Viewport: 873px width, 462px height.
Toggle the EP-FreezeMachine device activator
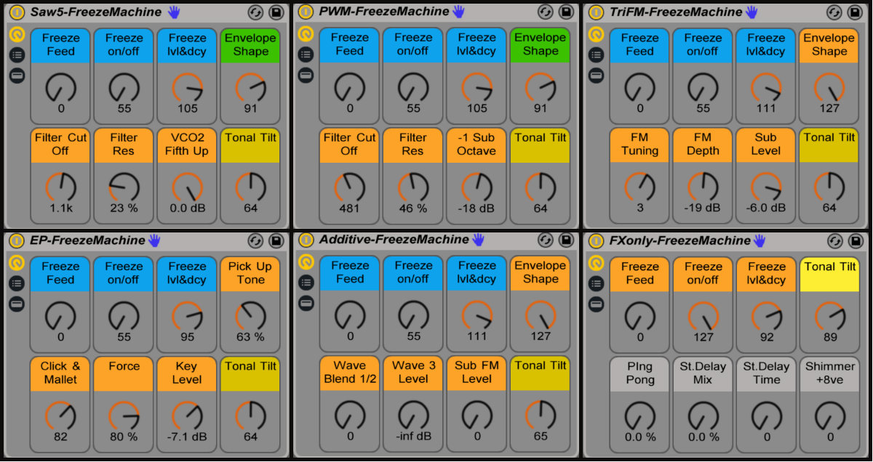coord(17,241)
